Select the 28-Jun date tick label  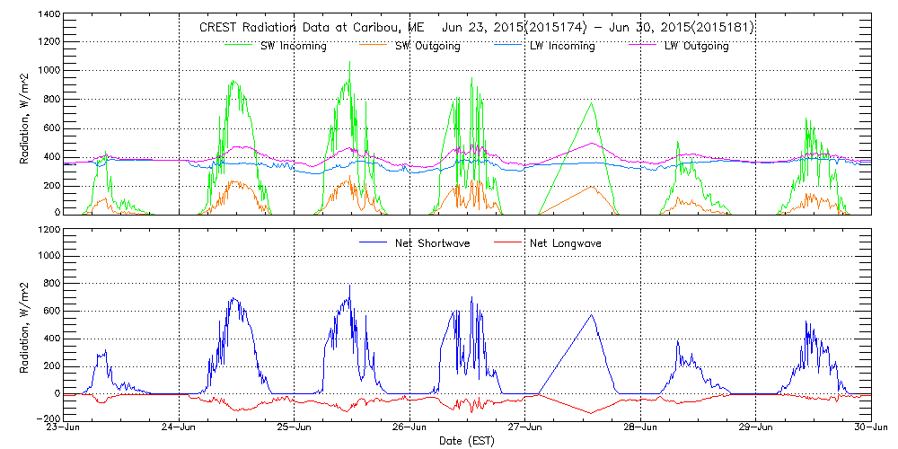[640, 427]
